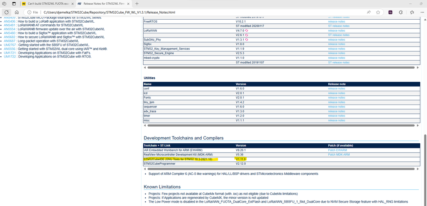Open mbed-crypto release notes link
Viewport: 427px width, 206px height.
tap(336, 58)
